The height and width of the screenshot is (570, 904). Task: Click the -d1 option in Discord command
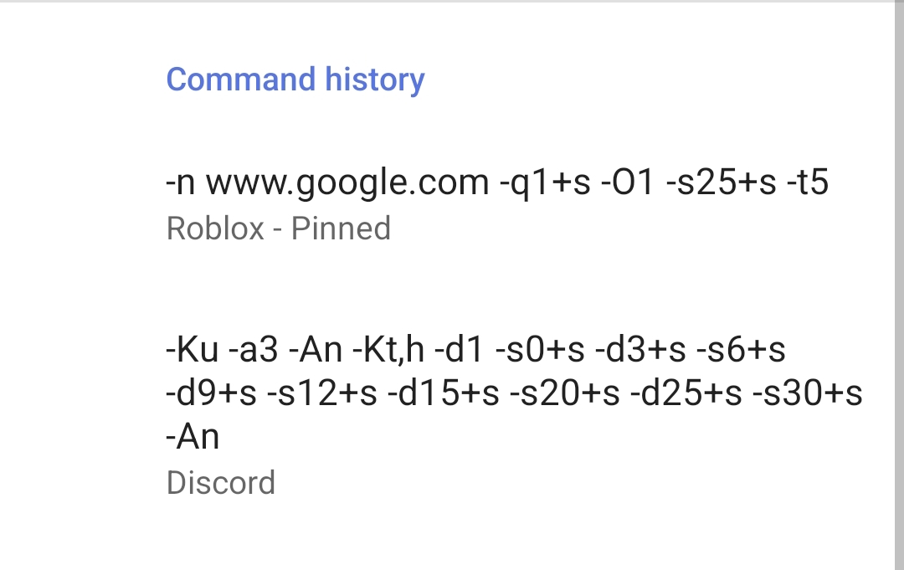460,350
